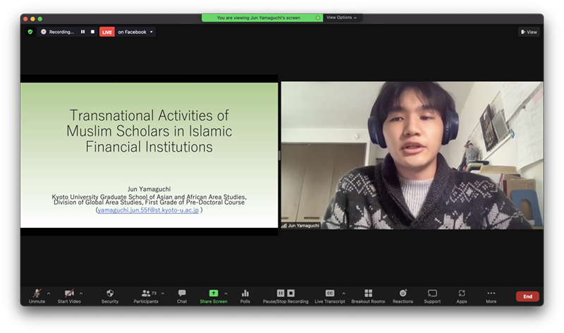Click the Support icon
Screen dimensions: 564x333
pyautogui.click(x=432, y=293)
